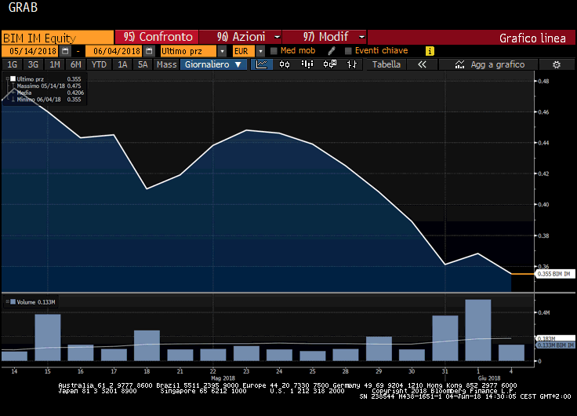Toggle the Eventi chiave checkbox
This screenshot has width=577, height=416.
click(x=348, y=51)
